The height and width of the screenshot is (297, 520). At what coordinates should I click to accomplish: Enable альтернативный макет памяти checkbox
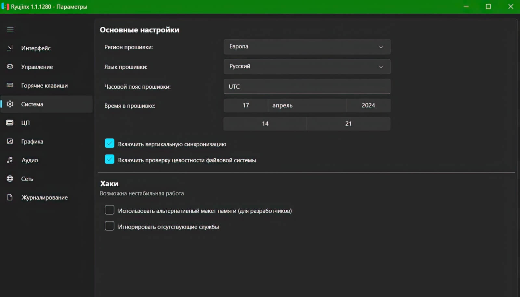pyautogui.click(x=110, y=210)
